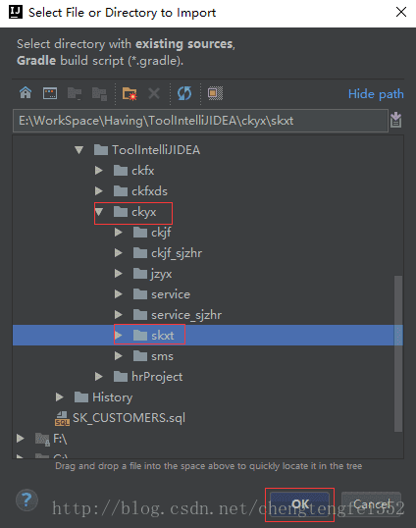Select the History folder

pyautogui.click(x=113, y=397)
